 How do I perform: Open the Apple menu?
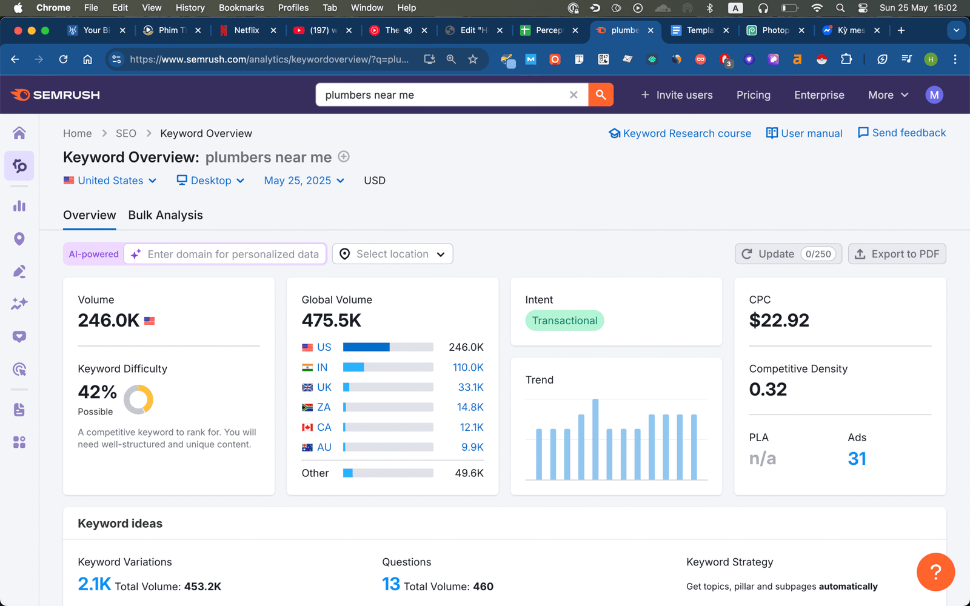coord(18,8)
